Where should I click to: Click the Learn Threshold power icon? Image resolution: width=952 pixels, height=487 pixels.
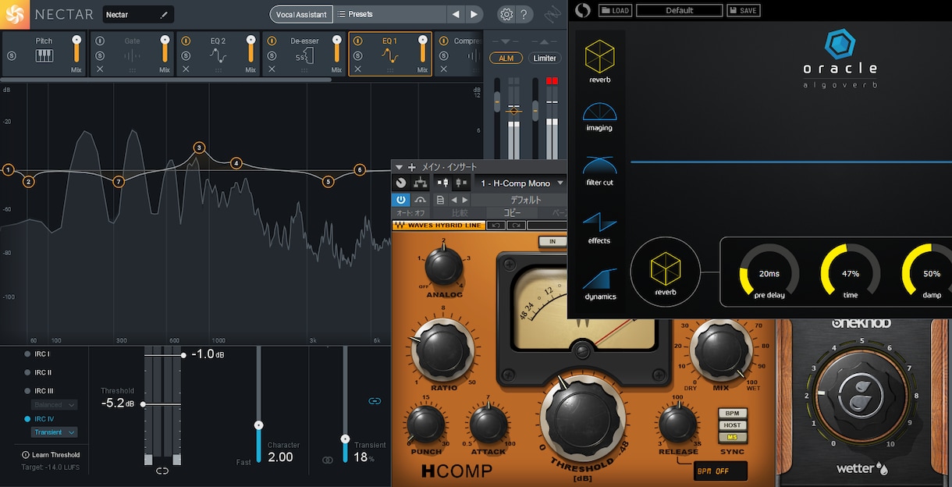[x=25, y=455]
